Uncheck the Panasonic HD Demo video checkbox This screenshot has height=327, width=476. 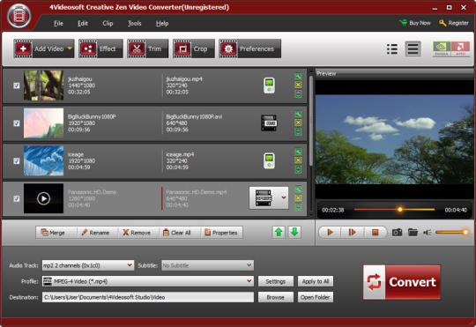pos(17,198)
